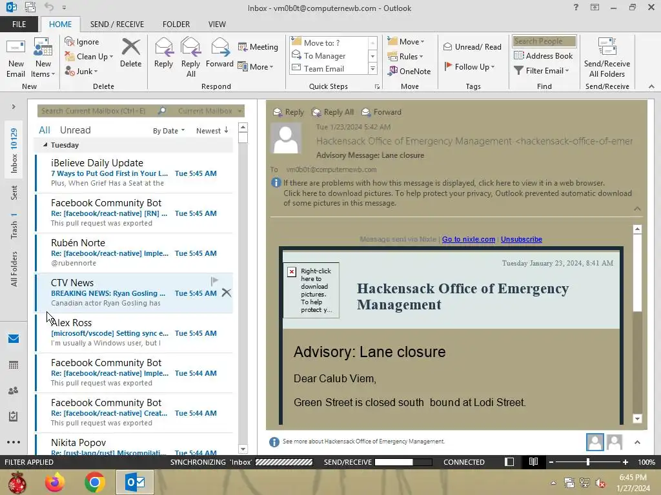This screenshot has height=495, width=661.
Task: Reply with a Meeting
Action: coord(258,46)
